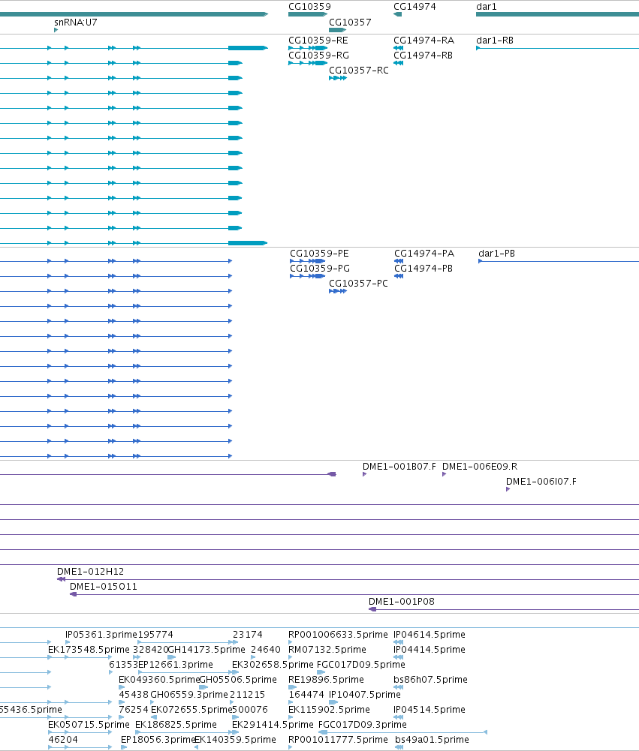Select the CG10359 gene label

click(x=309, y=7)
